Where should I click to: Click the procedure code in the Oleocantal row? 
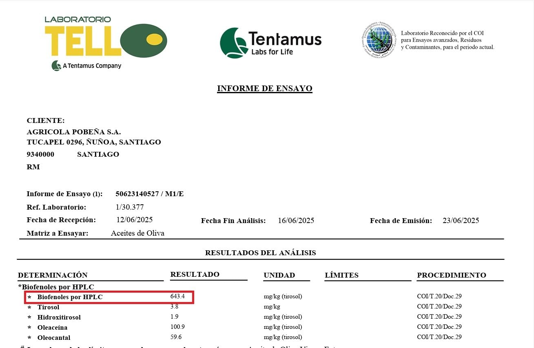tap(439, 337)
